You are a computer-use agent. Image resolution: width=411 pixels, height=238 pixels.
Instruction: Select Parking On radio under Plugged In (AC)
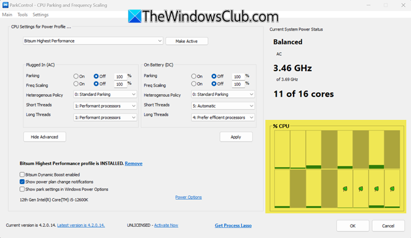76,76
